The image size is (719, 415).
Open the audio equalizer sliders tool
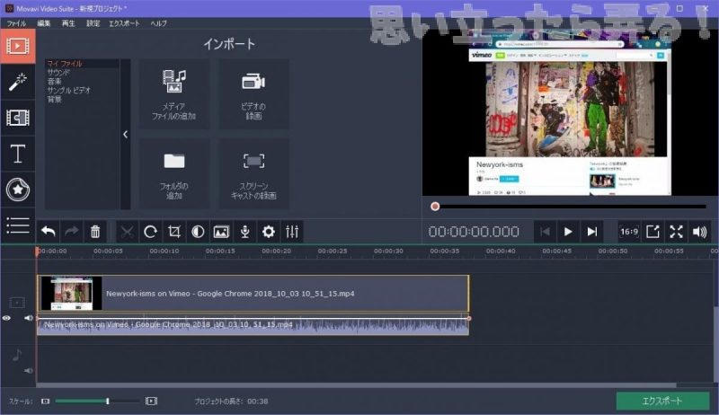pos(292,232)
